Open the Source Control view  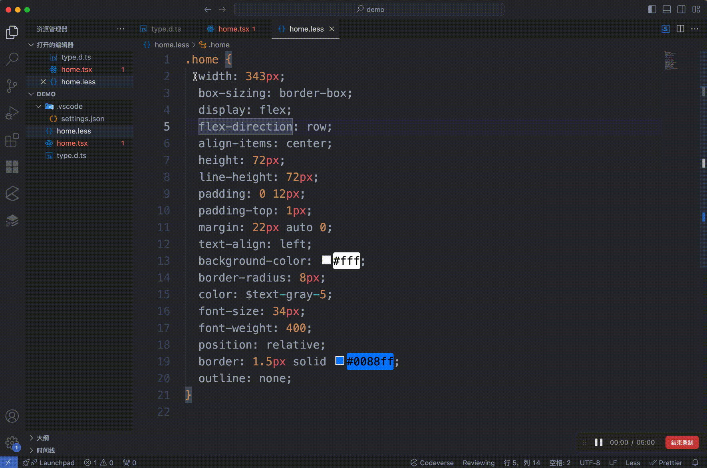click(12, 85)
